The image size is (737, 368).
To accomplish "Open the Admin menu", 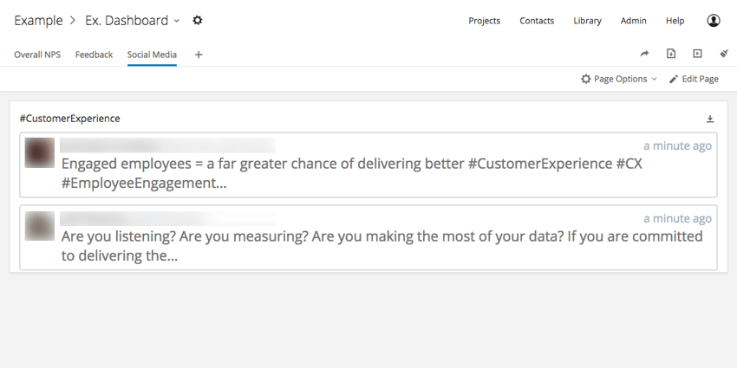I will 633,21.
